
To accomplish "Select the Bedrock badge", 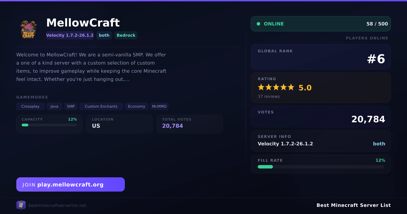I will 126,35.
